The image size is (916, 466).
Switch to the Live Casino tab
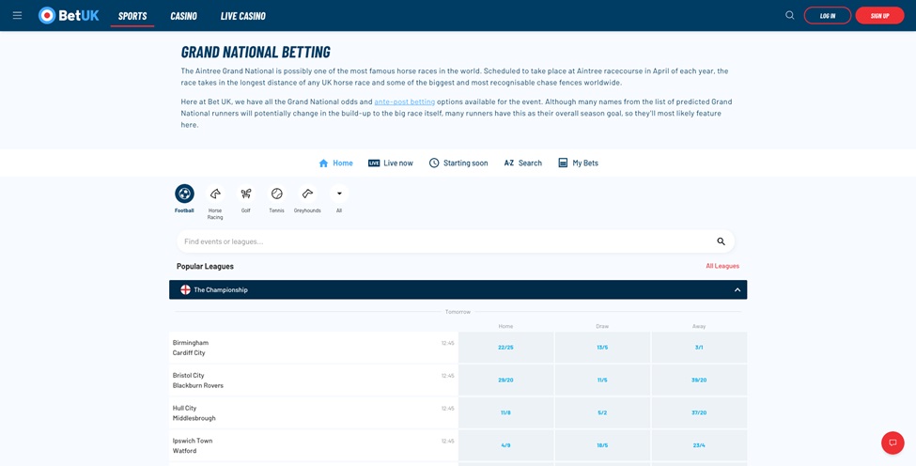(x=242, y=16)
